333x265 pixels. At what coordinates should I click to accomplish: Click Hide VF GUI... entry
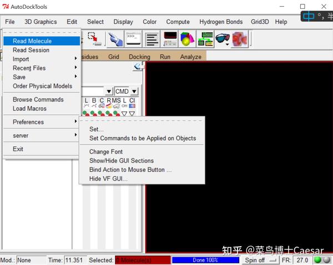pos(142,179)
